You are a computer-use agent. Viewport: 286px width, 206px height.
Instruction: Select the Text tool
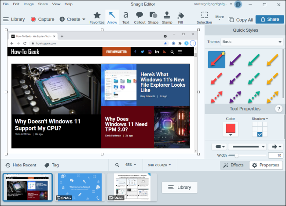click(x=126, y=18)
